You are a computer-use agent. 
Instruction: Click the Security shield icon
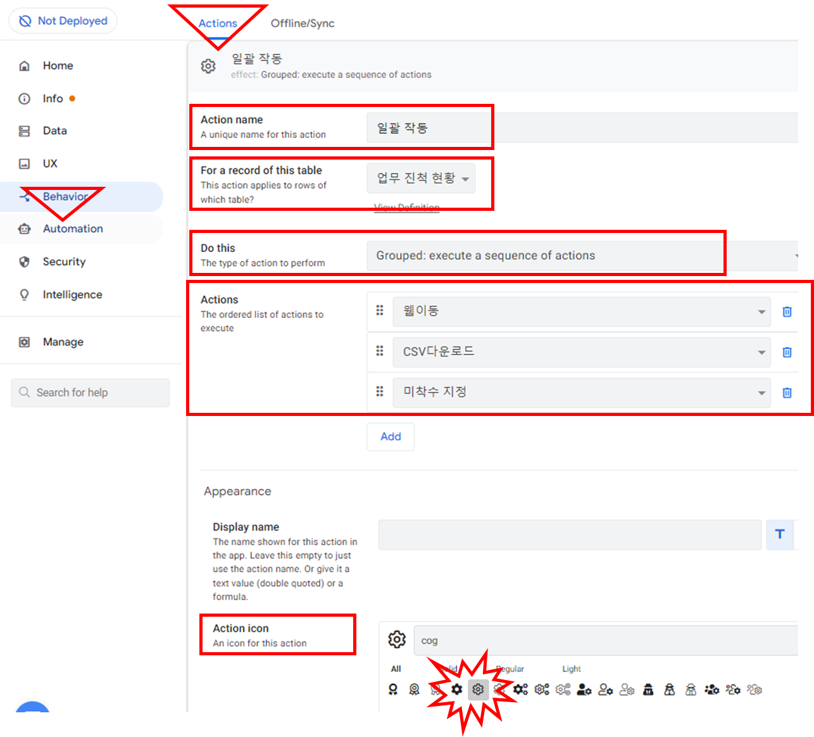pyautogui.click(x=24, y=262)
